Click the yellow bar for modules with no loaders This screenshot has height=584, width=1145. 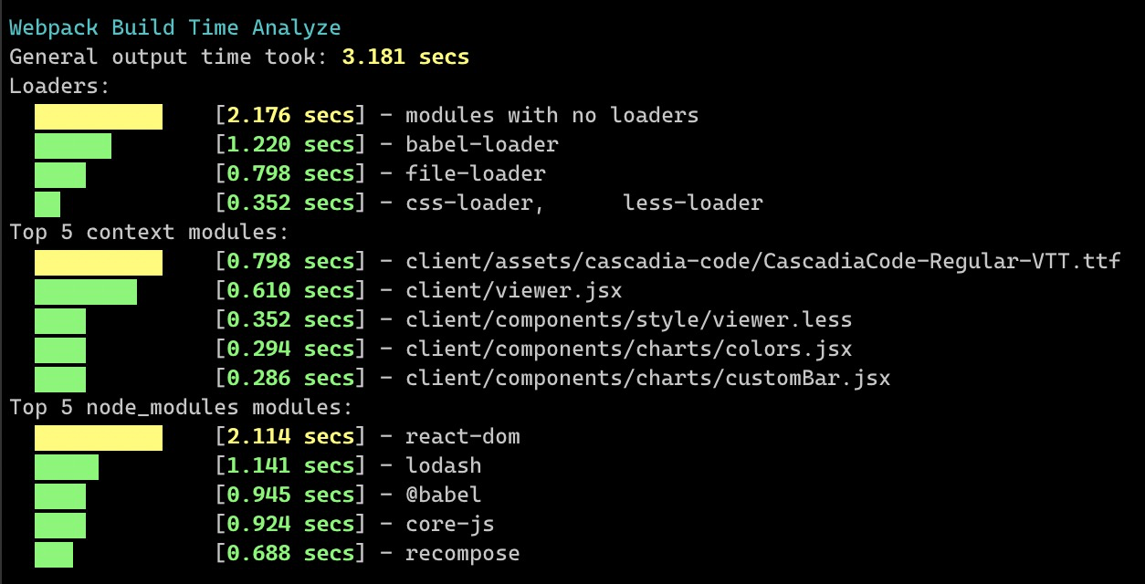(x=99, y=117)
